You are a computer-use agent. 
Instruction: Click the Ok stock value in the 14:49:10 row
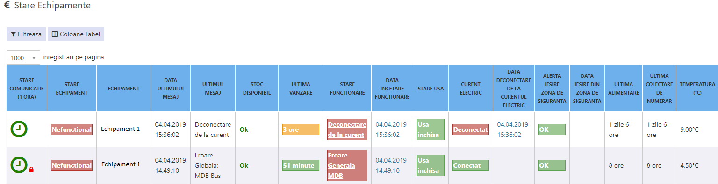[244, 165]
